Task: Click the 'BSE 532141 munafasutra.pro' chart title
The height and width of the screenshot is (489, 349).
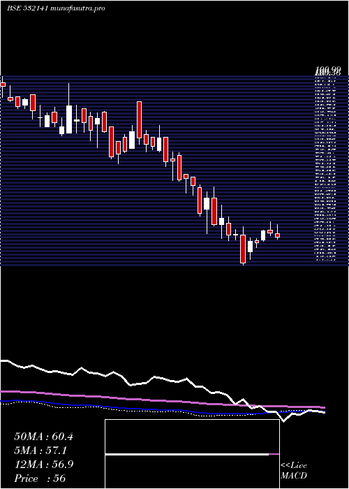Action: coord(56,8)
